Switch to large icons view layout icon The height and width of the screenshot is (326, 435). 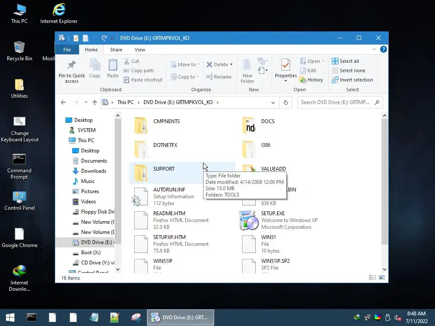pos(382,278)
